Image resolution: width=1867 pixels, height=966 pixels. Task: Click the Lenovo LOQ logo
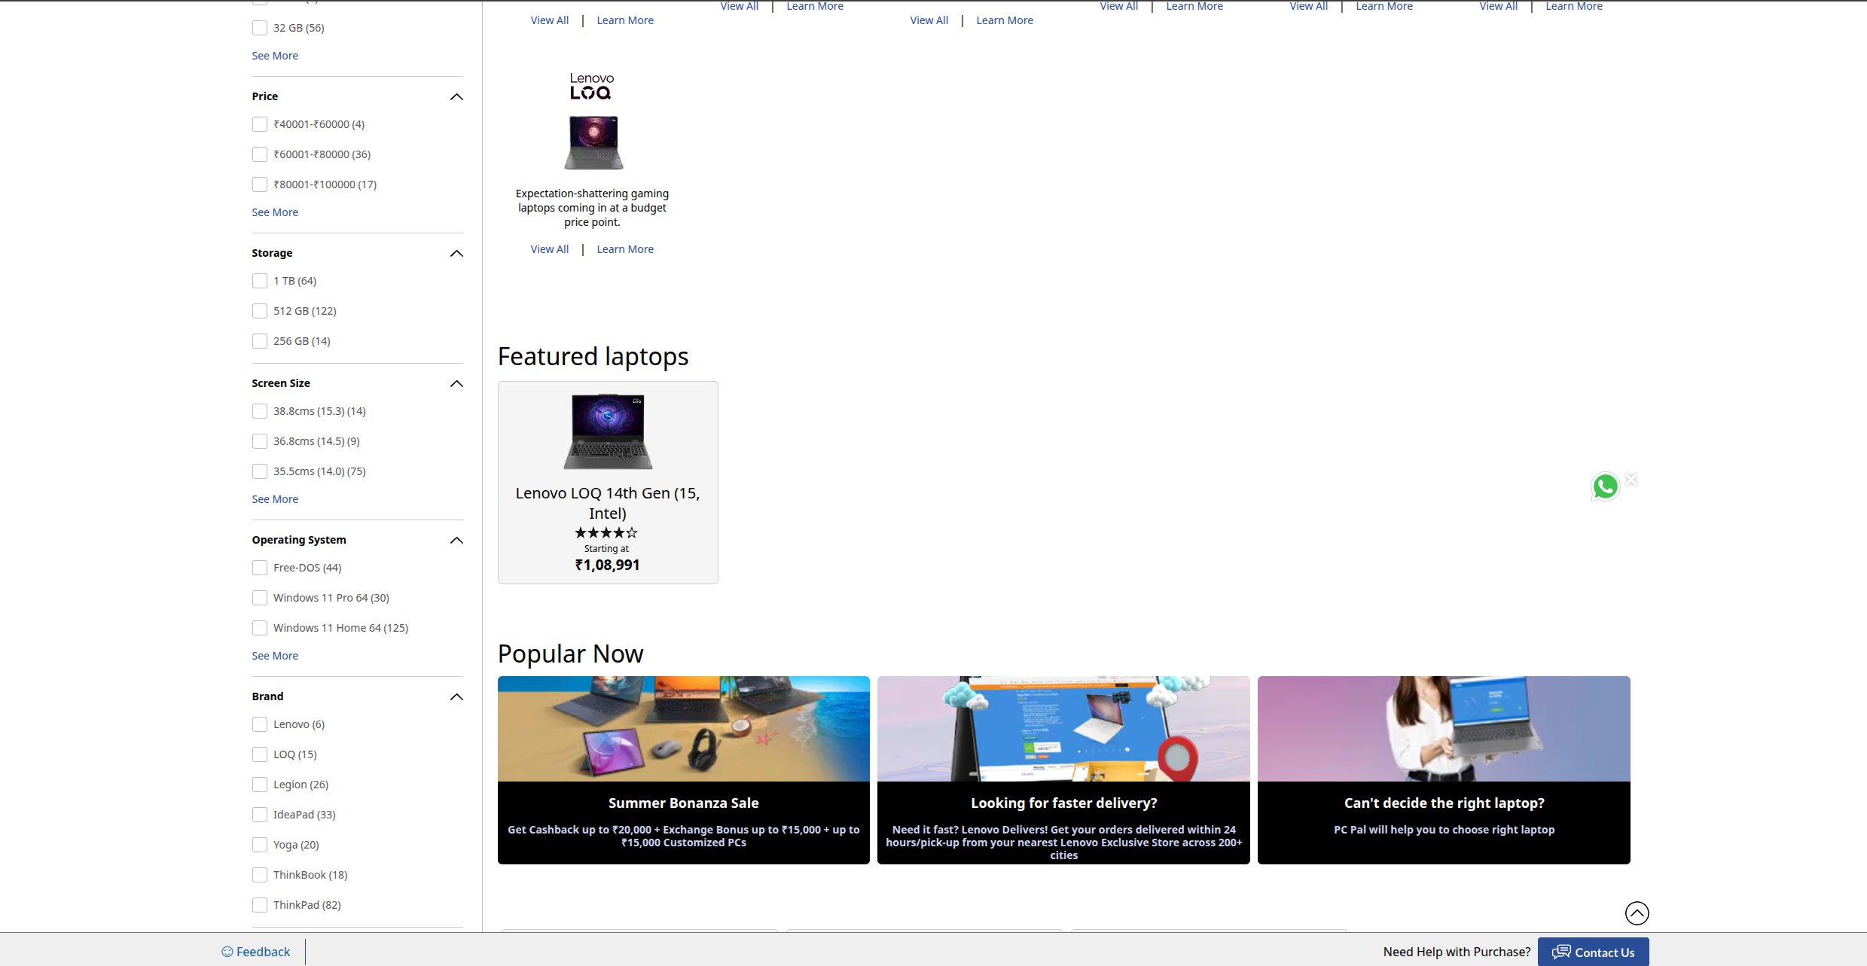592,86
